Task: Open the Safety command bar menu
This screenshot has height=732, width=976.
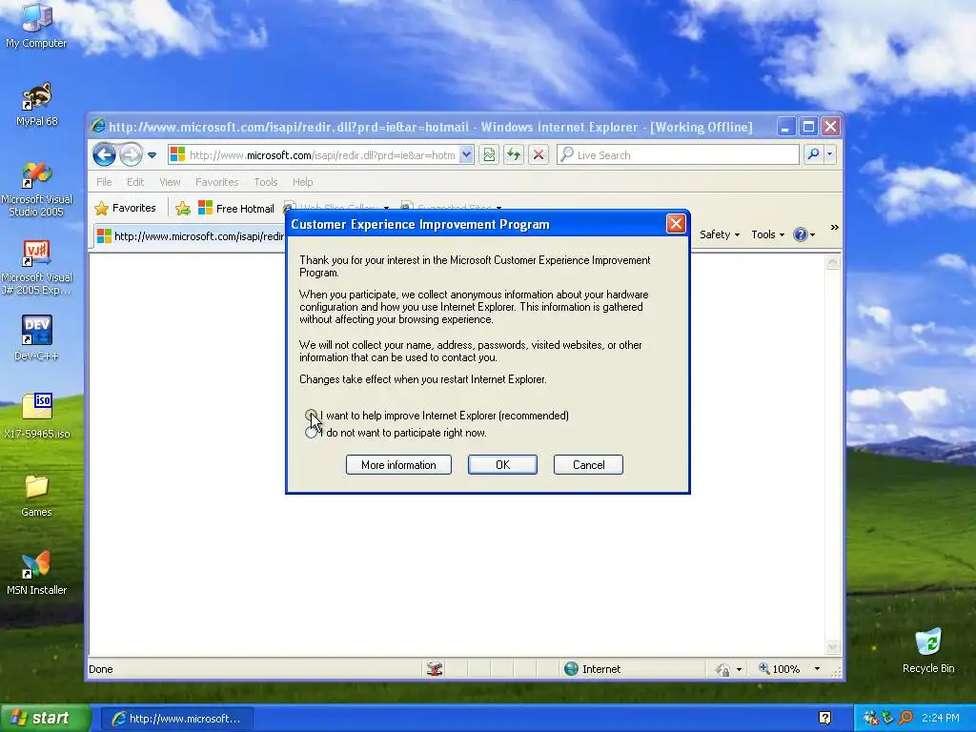Action: click(719, 234)
